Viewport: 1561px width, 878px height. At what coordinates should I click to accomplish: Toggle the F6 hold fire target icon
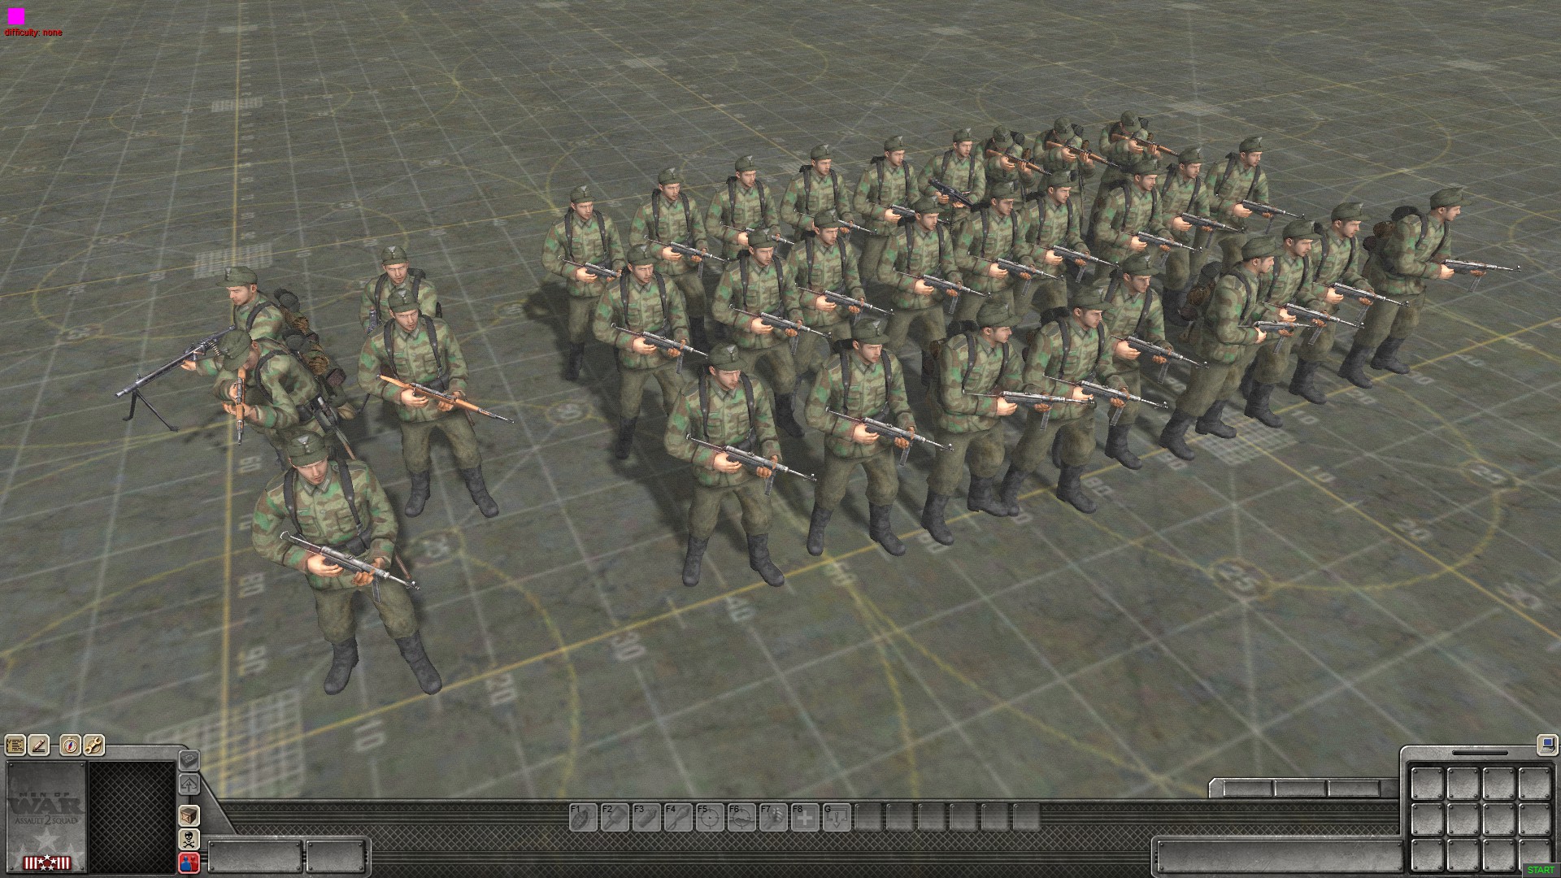pyautogui.click(x=741, y=817)
